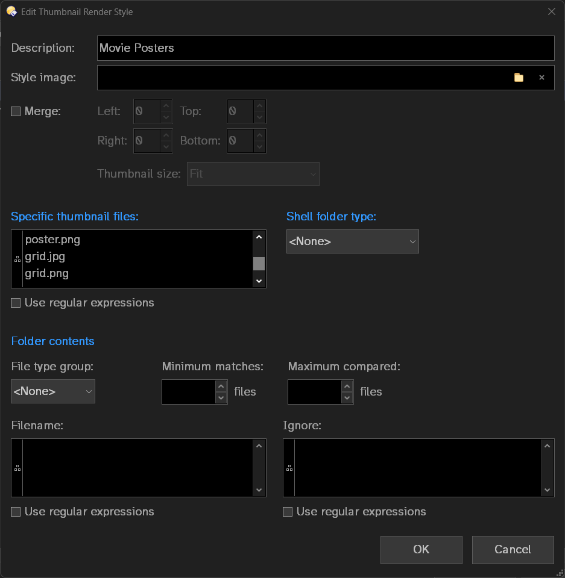Click the list icon beside grid.jpg
Screen dimensions: 565x578
tap(17, 258)
